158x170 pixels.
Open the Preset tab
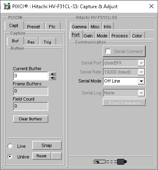pos(34,26)
